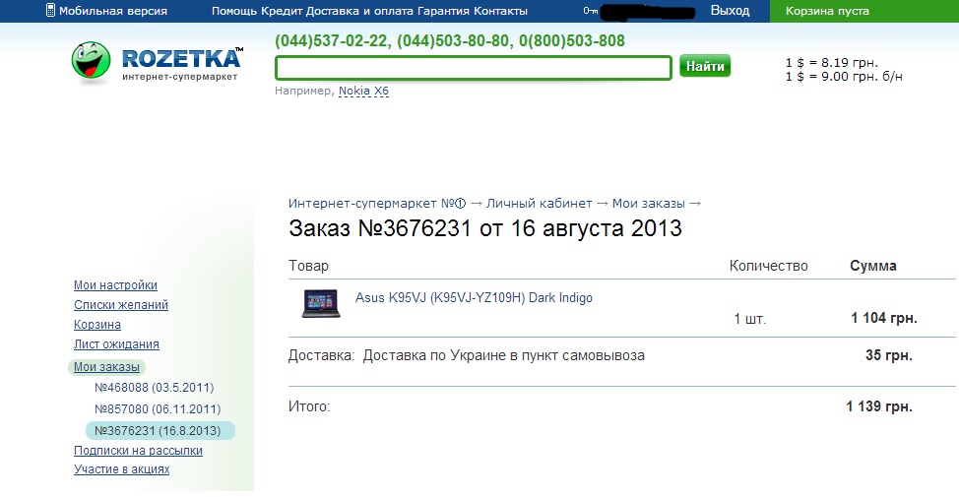
Task: Open Мои настройки in the sidebar
Action: (x=115, y=284)
